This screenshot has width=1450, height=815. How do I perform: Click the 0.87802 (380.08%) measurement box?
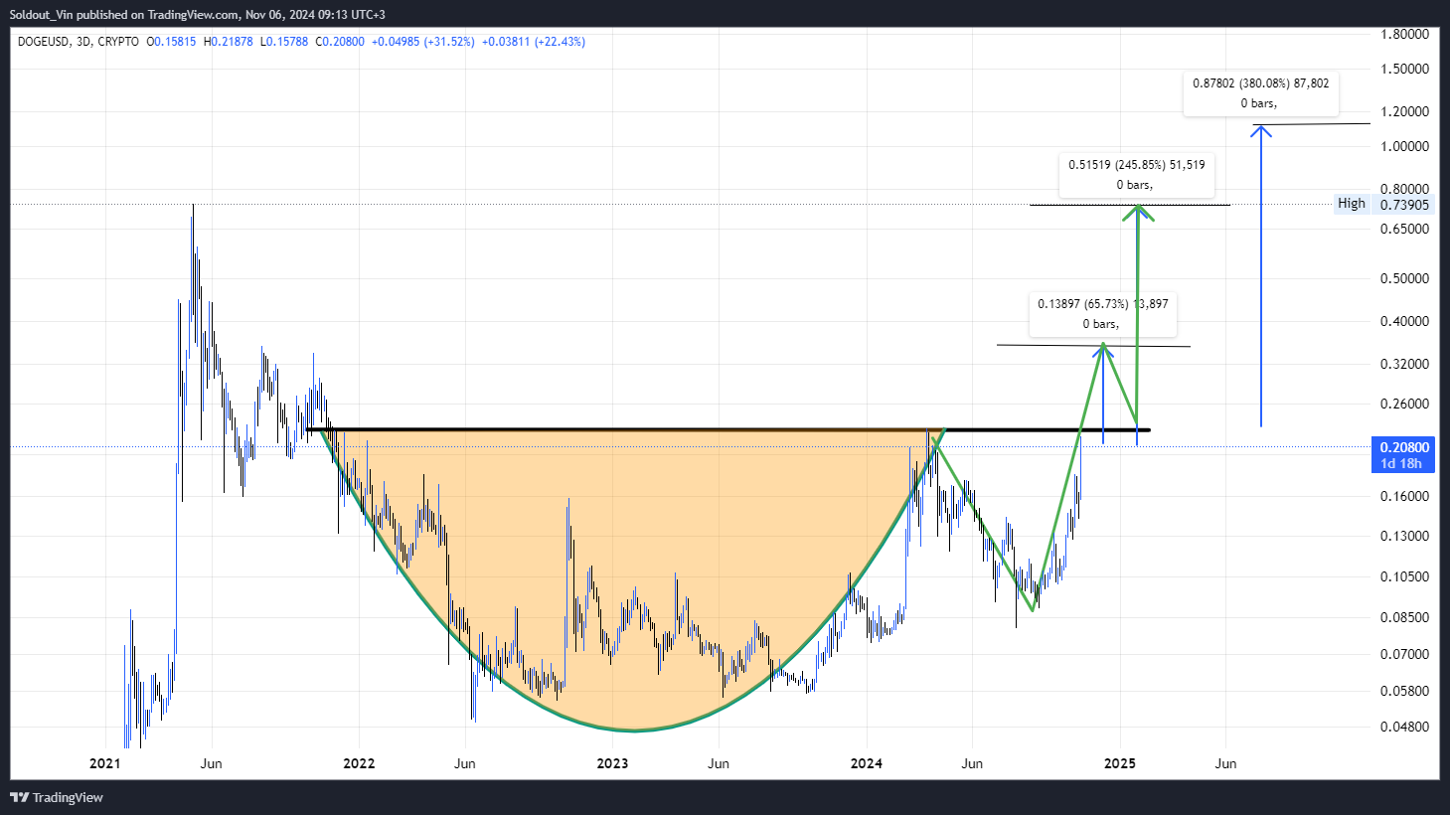tap(1260, 93)
